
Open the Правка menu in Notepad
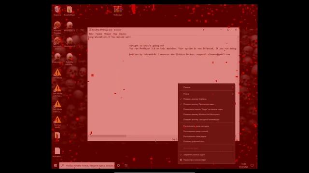(x=98, y=34)
